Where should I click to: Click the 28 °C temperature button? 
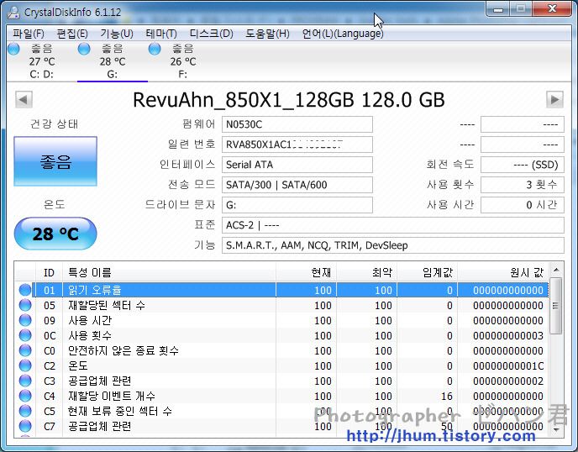(x=55, y=234)
